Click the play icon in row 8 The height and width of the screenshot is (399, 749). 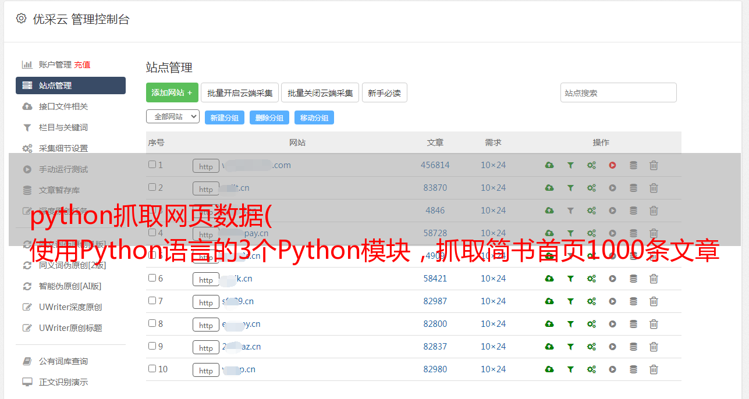coord(612,324)
